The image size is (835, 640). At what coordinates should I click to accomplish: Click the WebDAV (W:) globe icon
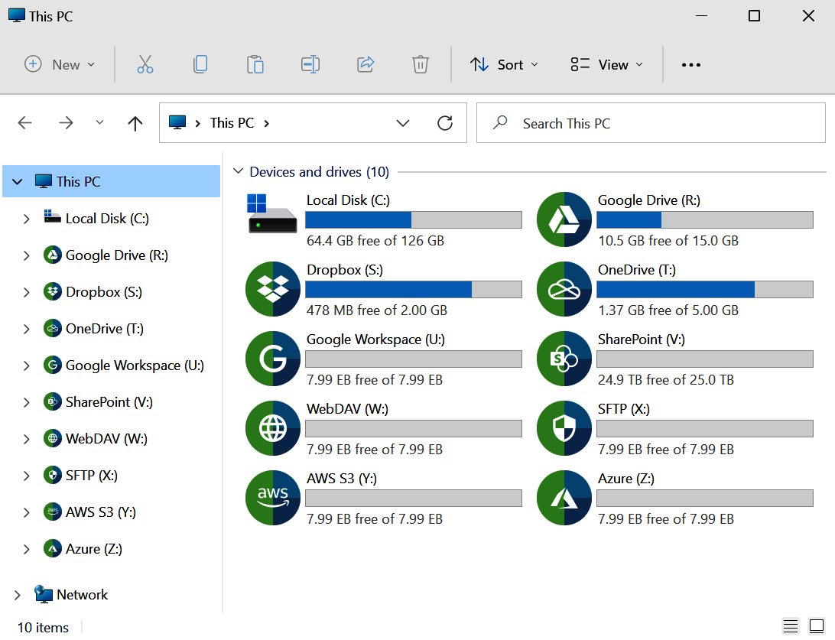pos(273,428)
